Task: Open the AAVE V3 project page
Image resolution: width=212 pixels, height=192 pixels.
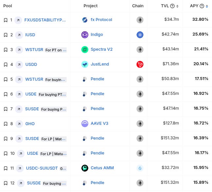Action: pos(99,123)
